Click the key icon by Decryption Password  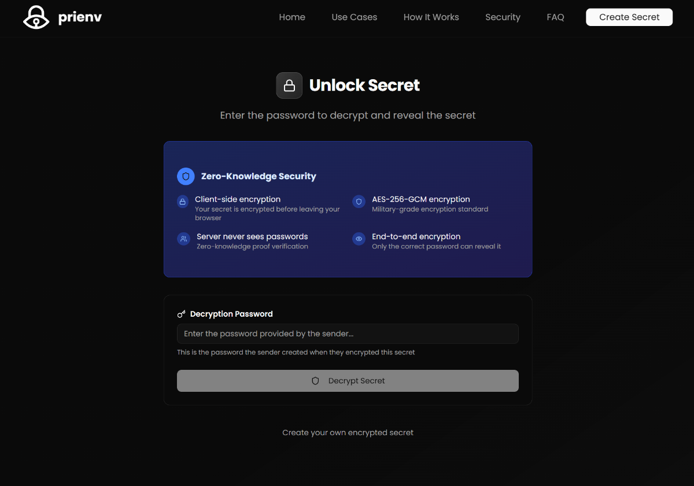[182, 314]
